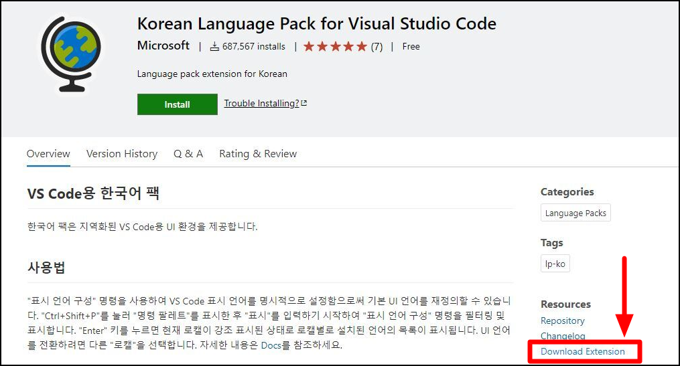The width and height of the screenshot is (680, 366).
Task: Click the download installs icon
Action: pos(214,46)
